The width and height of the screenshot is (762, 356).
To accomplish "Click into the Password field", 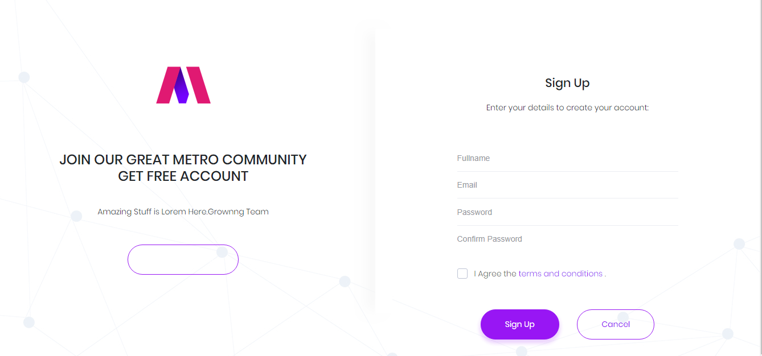I will point(568,212).
